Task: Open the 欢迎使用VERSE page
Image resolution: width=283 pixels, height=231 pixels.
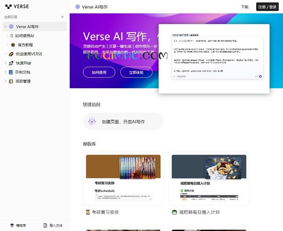Action: pos(29,54)
